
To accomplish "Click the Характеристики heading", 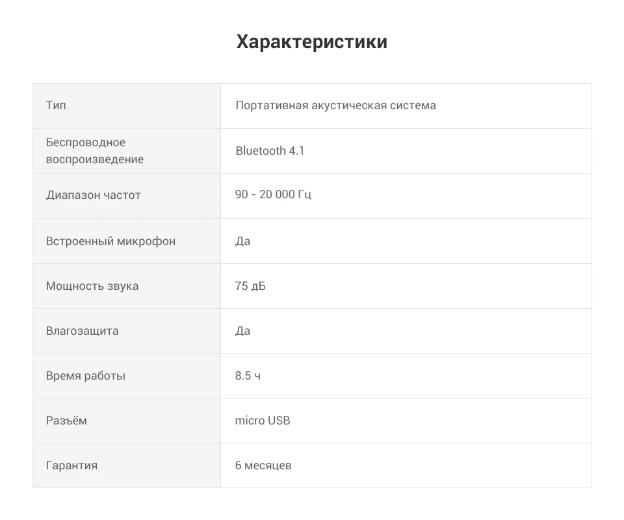I will point(311,42).
